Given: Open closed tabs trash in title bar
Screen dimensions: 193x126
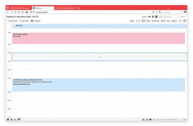Looking at the screenshot, I should (x=168, y=8).
